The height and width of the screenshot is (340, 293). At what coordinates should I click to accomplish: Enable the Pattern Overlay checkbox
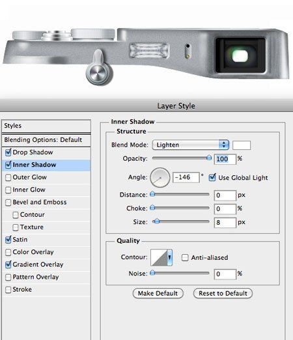tap(8, 277)
